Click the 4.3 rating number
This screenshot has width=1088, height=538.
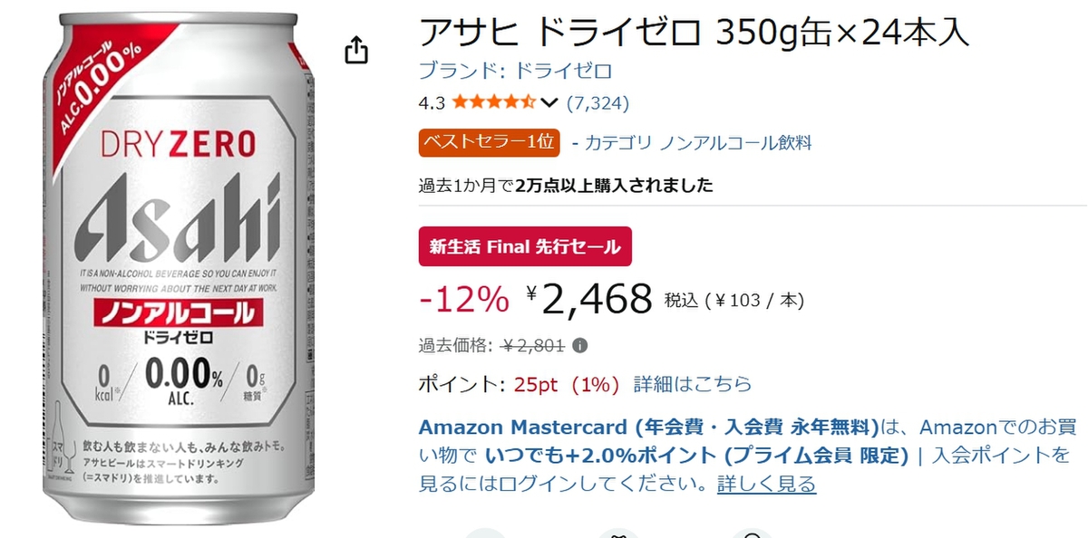tap(432, 102)
